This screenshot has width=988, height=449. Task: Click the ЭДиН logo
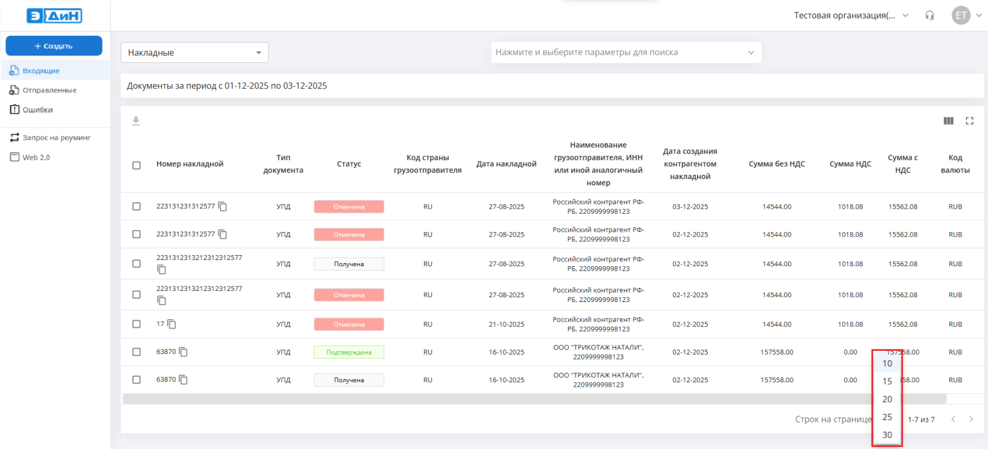(54, 15)
